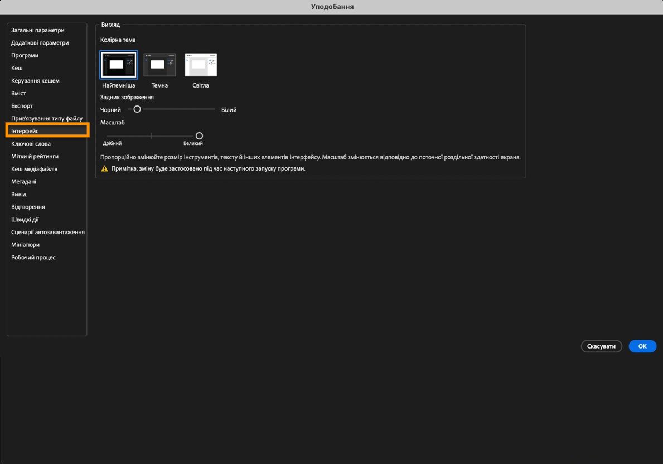Select Сценарії автозавантаження section
This screenshot has width=663, height=464.
48,232
